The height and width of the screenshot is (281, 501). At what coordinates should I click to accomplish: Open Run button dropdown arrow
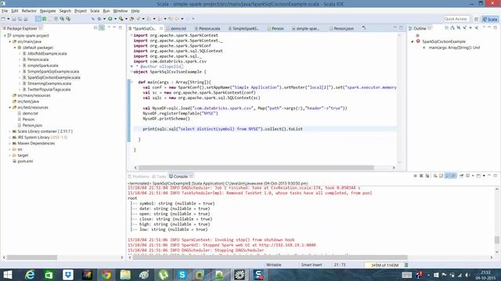coord(115,19)
